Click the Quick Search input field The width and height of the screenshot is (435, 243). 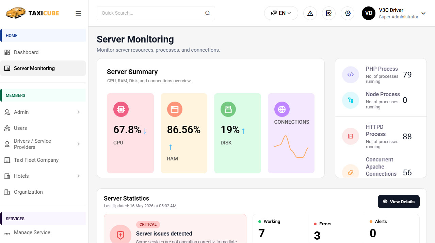[156, 13]
